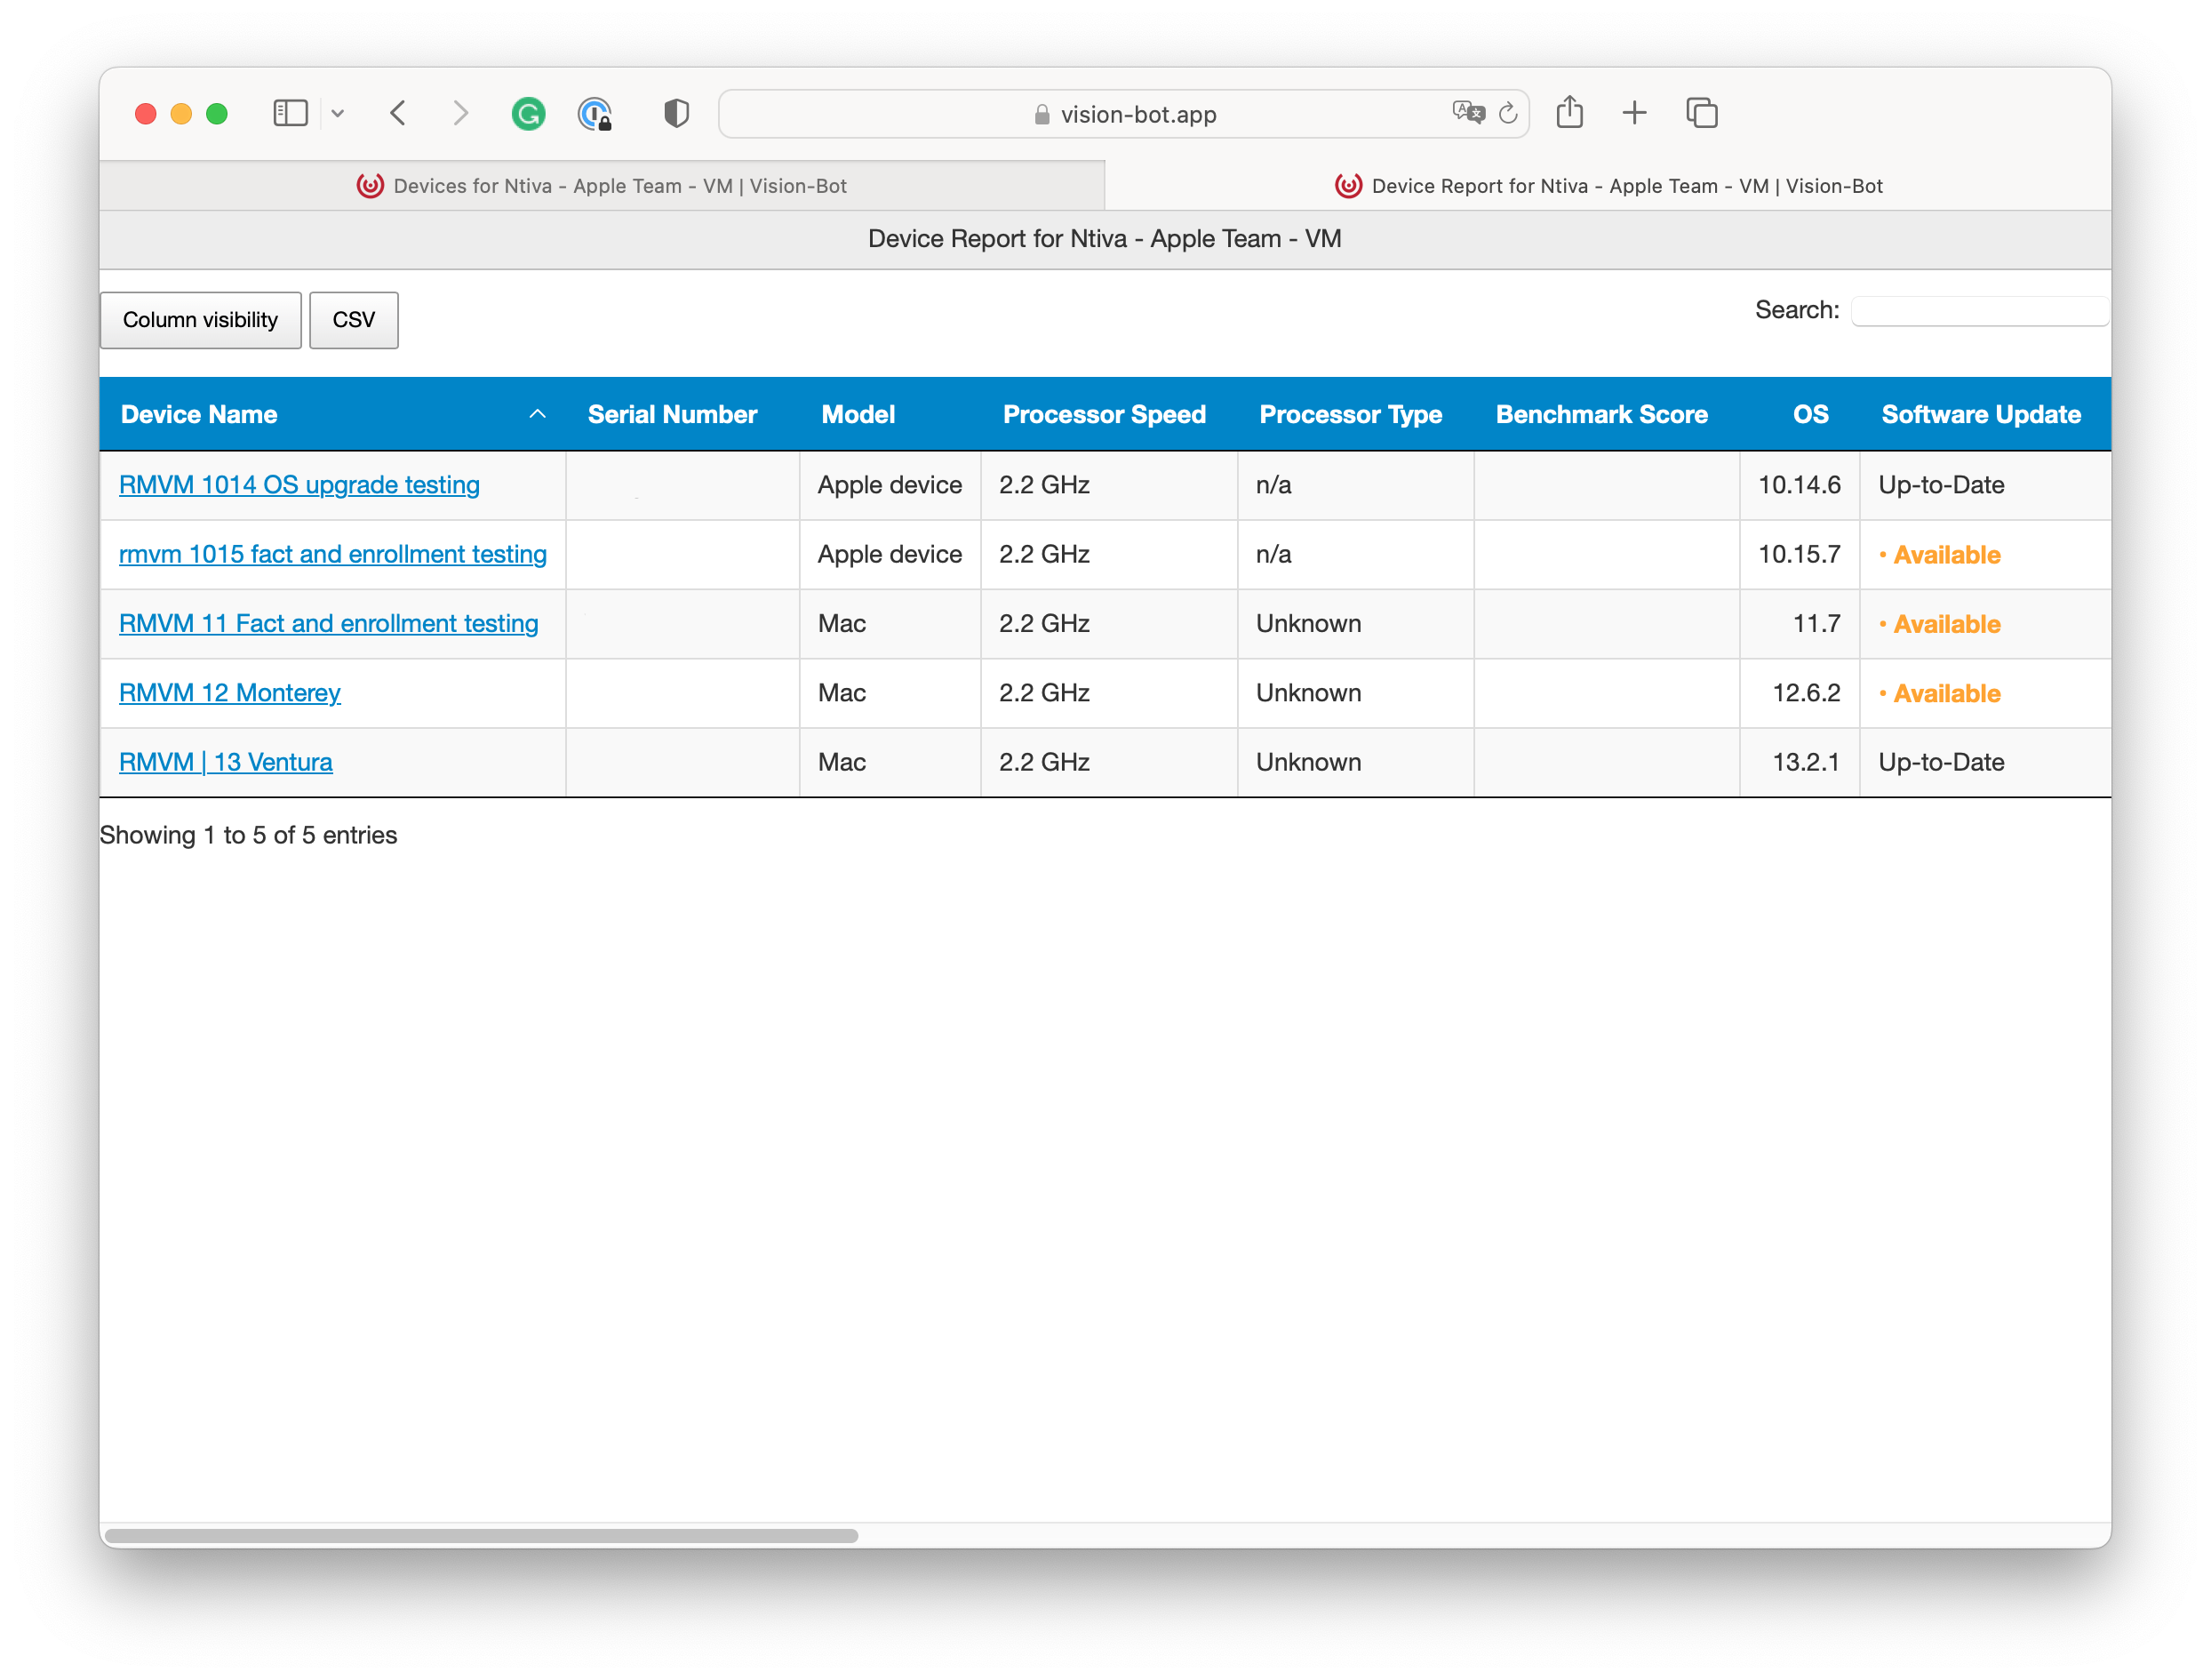Sort by Processor Type column header
This screenshot has width=2211, height=1680.
(1355, 414)
